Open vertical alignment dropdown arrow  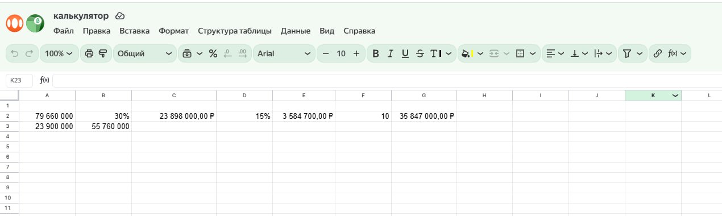(x=586, y=53)
